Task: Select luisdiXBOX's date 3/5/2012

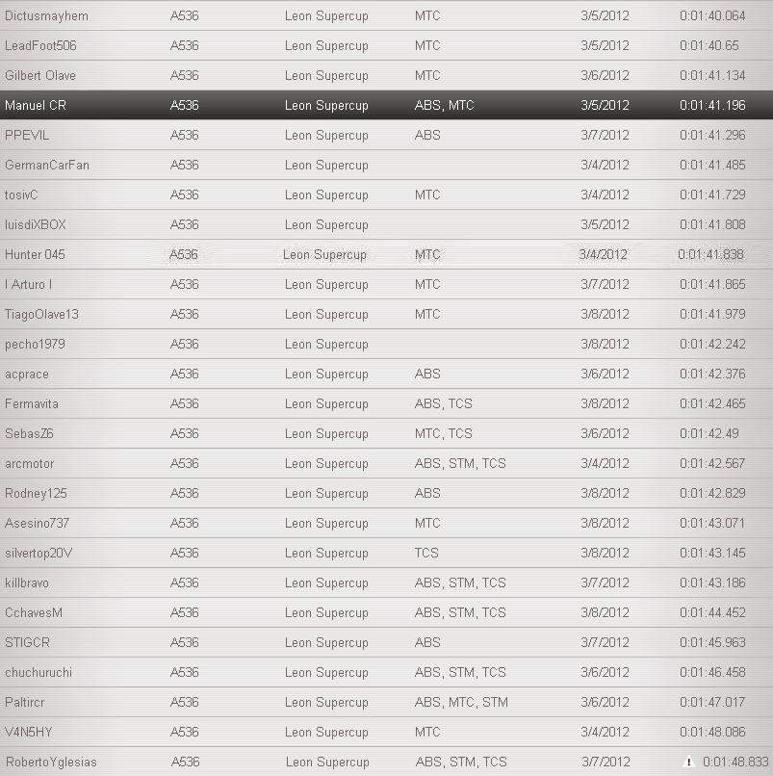Action: tap(605, 224)
